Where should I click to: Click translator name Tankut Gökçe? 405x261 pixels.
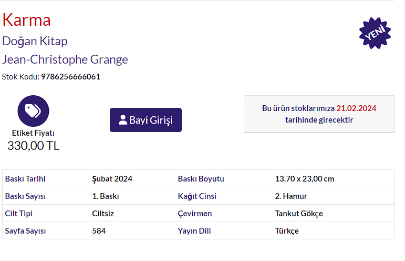[x=299, y=214]
